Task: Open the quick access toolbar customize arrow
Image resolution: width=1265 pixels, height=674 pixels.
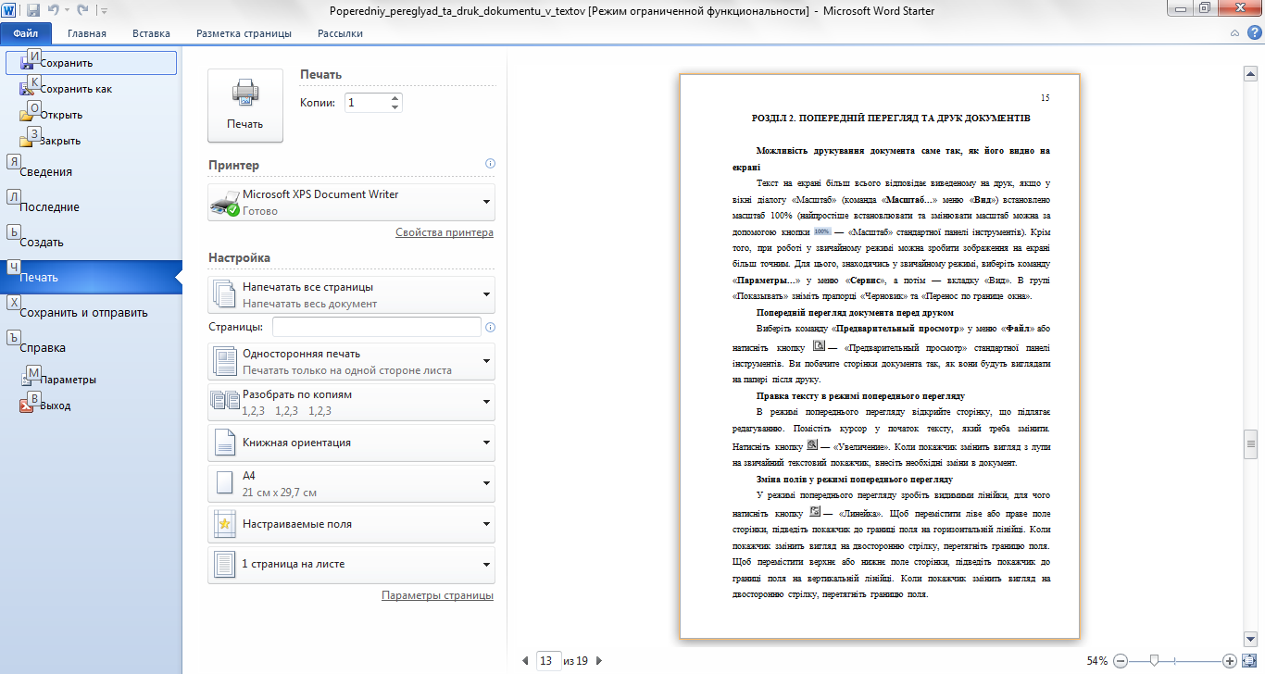Action: pos(103,11)
